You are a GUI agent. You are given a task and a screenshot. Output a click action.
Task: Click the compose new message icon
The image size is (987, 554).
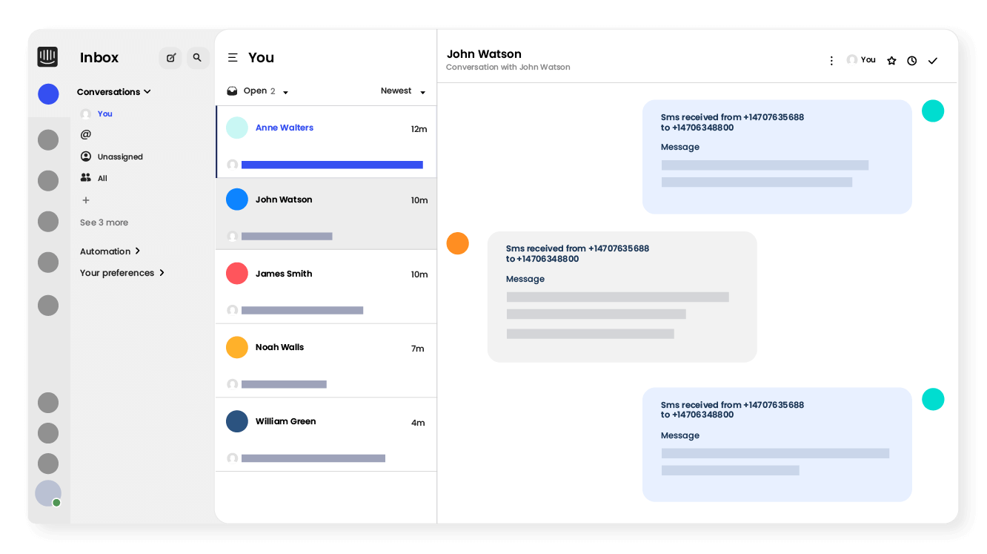[x=170, y=58]
